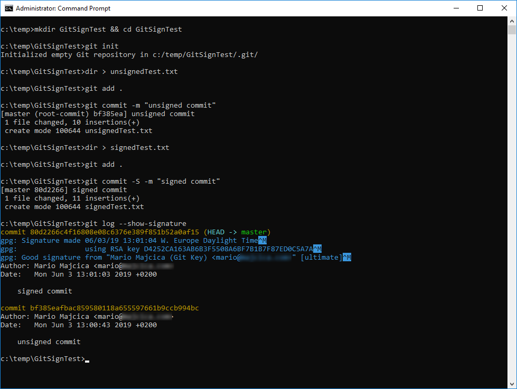Click 'Initialized empty Git repository' output line
Screen dimensions: 517x389
click(x=129, y=55)
